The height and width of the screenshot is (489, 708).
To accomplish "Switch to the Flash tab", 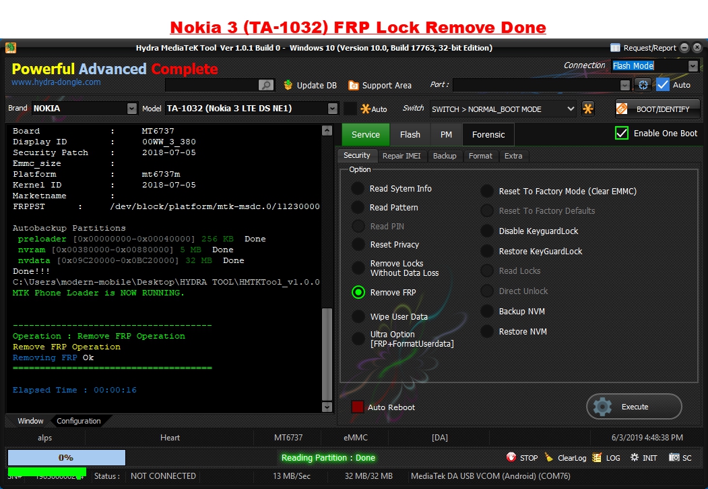I will pos(410,135).
